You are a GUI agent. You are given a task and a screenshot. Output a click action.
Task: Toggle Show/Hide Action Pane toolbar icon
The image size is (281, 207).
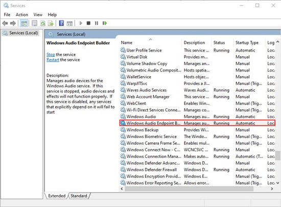pos(69,23)
